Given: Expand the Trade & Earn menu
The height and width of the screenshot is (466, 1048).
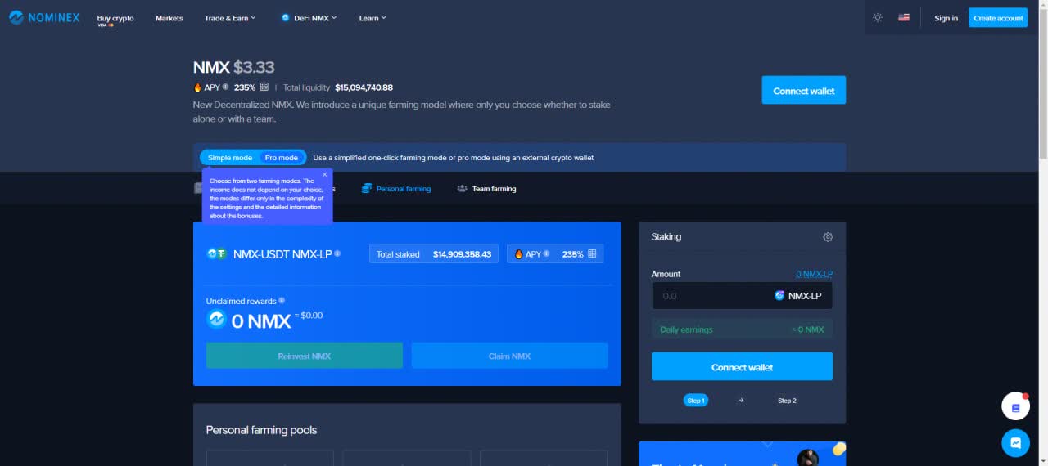Looking at the screenshot, I should [x=230, y=18].
